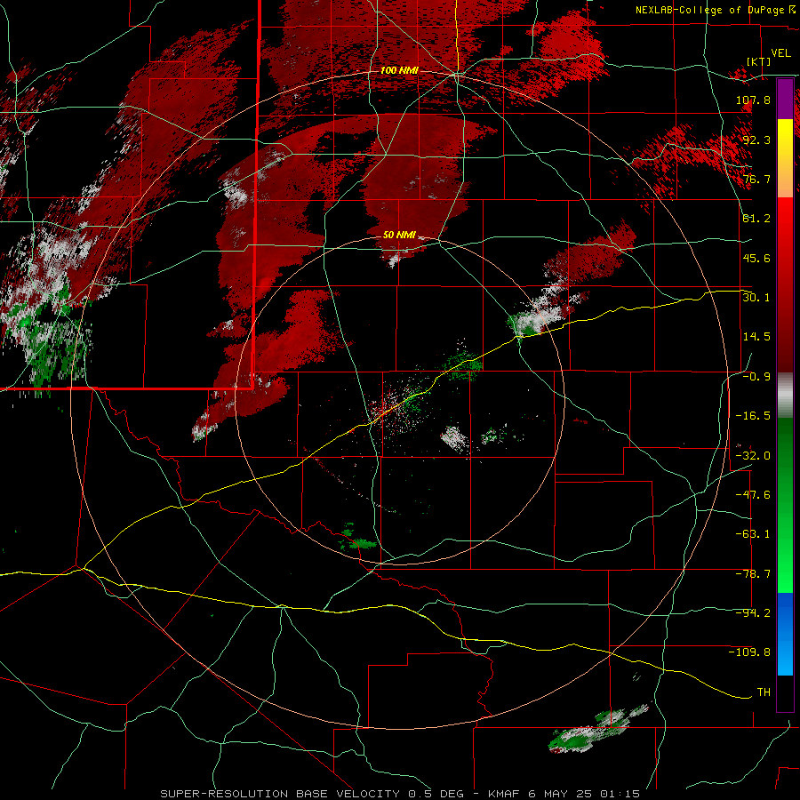Click the 14.5 velocity scale value
This screenshot has height=800, width=800.
click(x=756, y=337)
